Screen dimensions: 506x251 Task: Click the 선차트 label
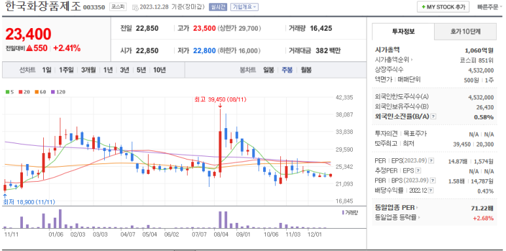click(x=27, y=70)
